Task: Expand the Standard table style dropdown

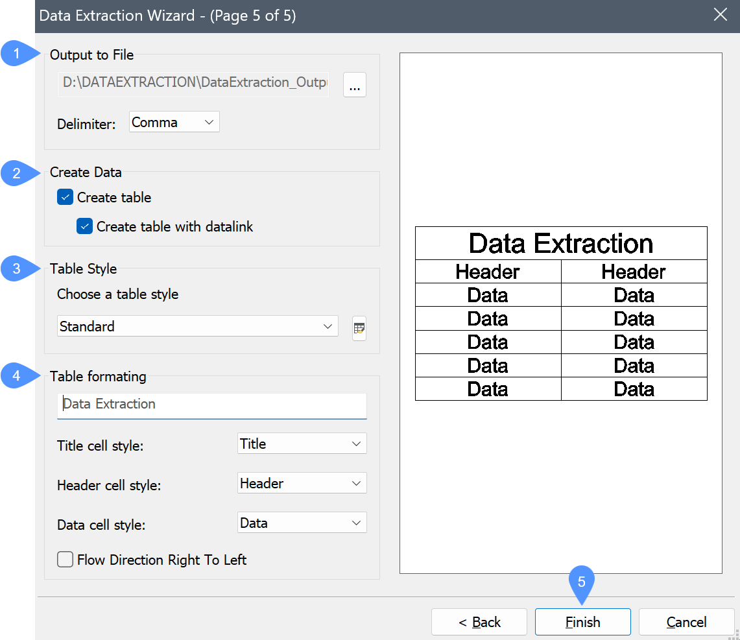Action: coord(197,326)
